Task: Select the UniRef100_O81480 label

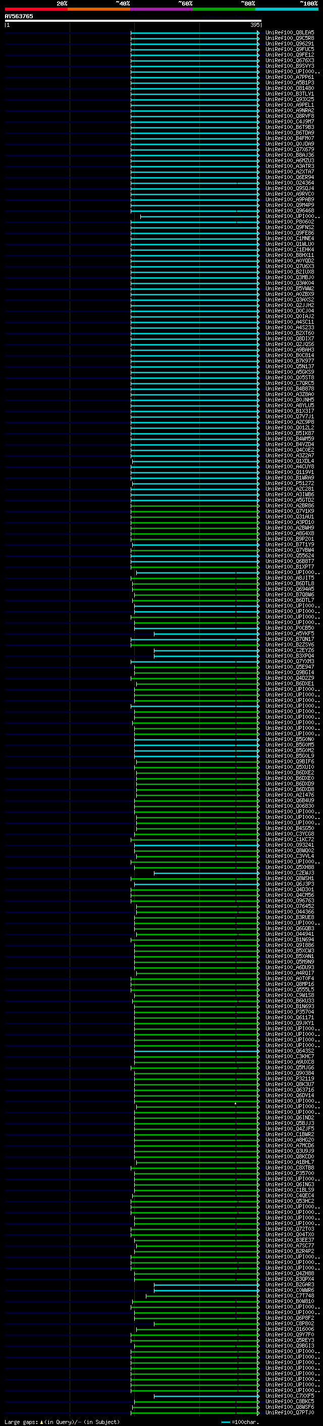Action: click(289, 88)
